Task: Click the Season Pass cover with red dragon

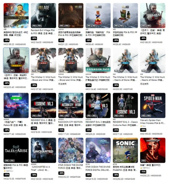Action: coord(16,16)
